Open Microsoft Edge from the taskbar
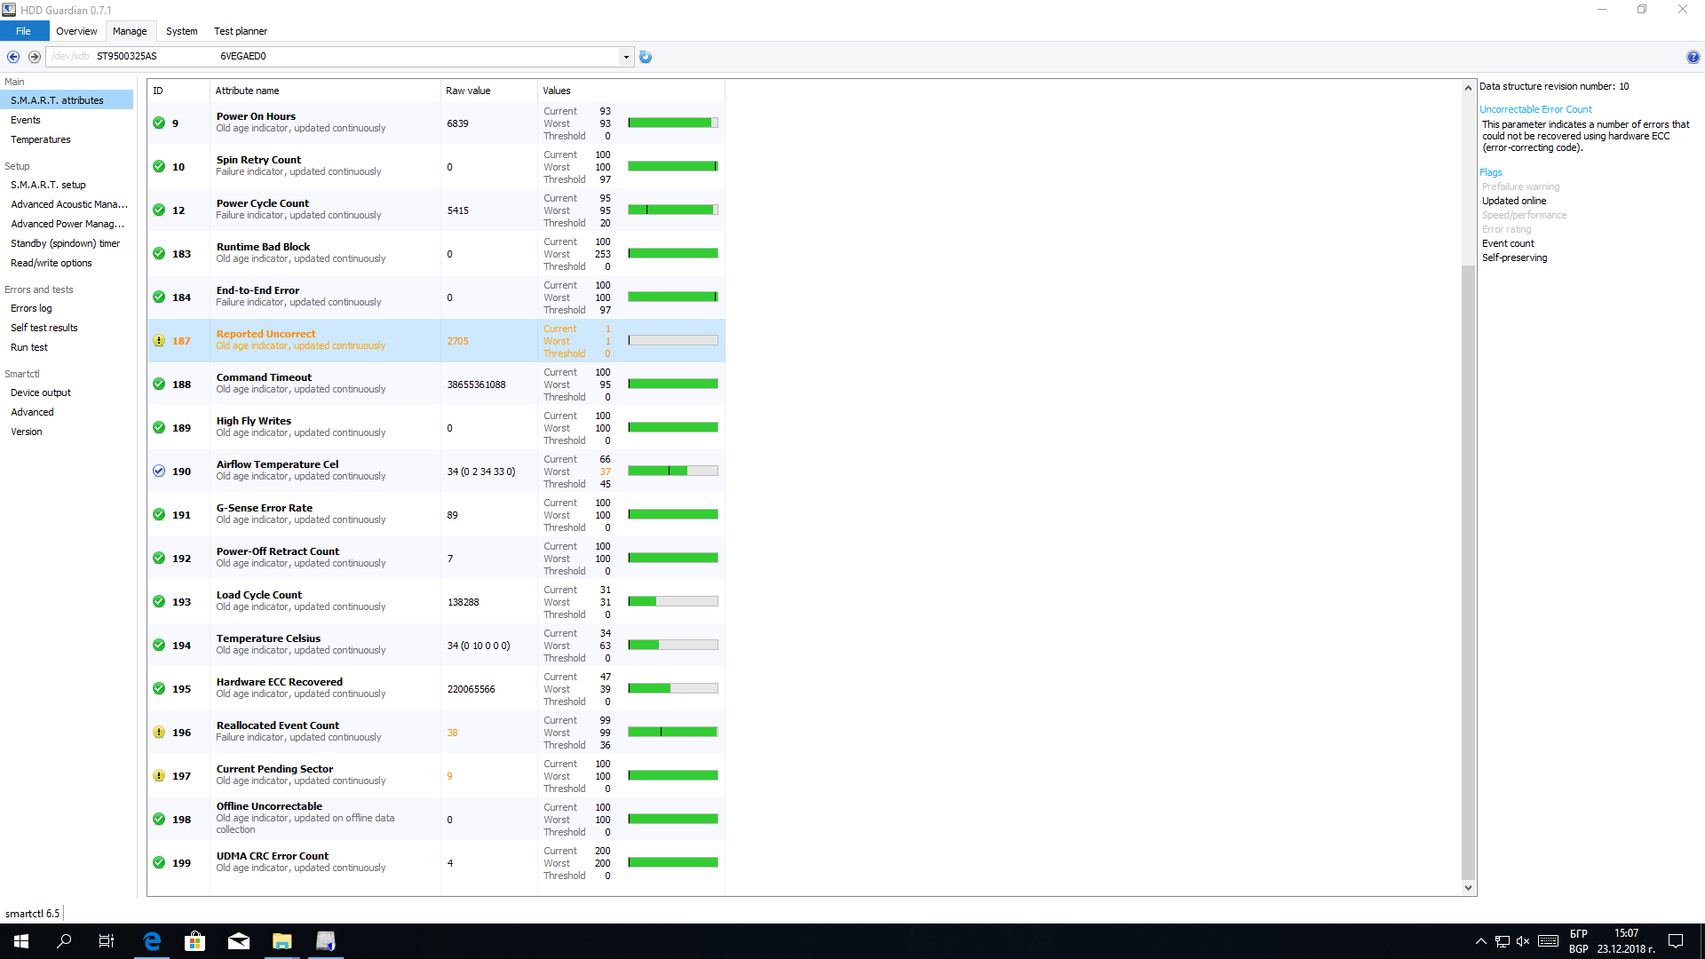This screenshot has width=1705, height=959. click(152, 941)
